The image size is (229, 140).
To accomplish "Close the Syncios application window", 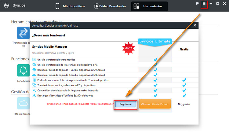I will click(x=224, y=3).
